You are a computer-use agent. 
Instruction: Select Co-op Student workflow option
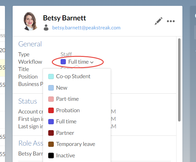coord(73,76)
